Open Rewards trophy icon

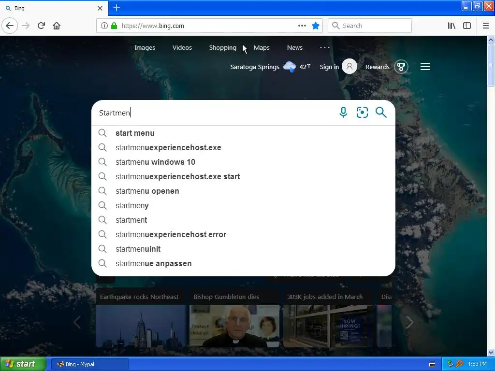coord(401,67)
